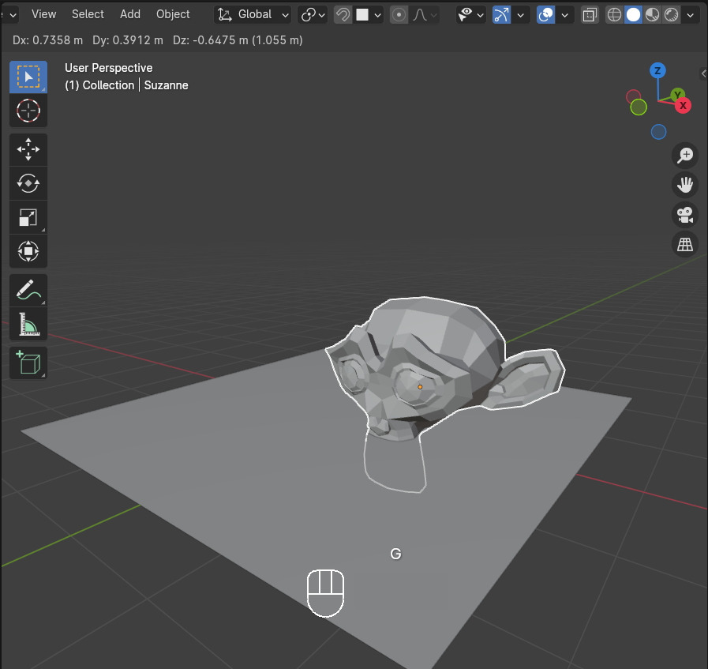The width and height of the screenshot is (708, 669).
Task: Toggle the snap magnet button
Action: 343,15
